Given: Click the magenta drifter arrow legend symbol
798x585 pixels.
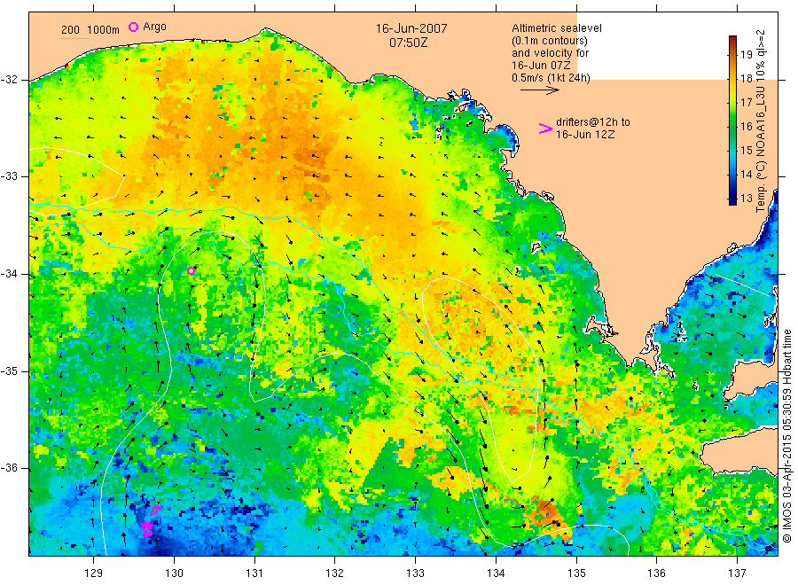Looking at the screenshot, I should [x=545, y=129].
